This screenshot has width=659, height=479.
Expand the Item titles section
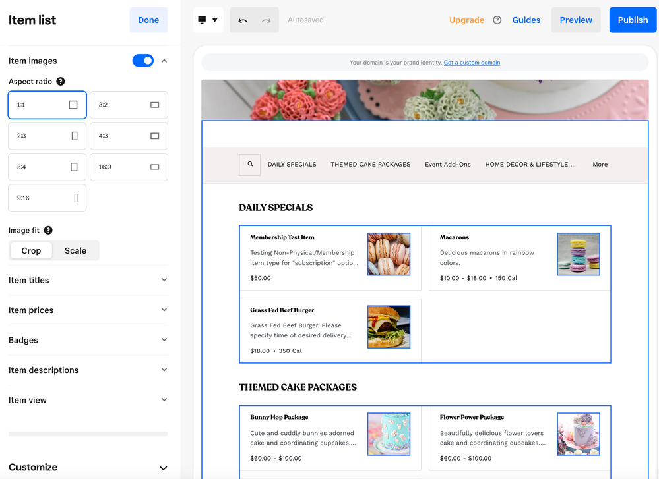pos(88,280)
